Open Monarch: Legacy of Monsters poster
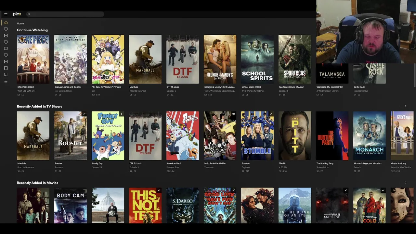This screenshot has height=234, width=416. (x=370, y=136)
